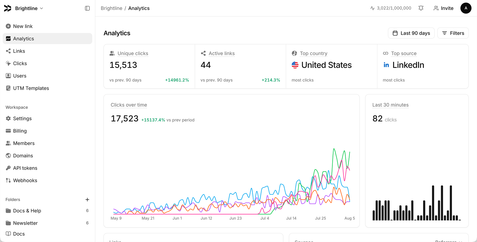Click the 17,523 total clicks value
Image resolution: width=477 pixels, height=242 pixels.
(x=124, y=119)
